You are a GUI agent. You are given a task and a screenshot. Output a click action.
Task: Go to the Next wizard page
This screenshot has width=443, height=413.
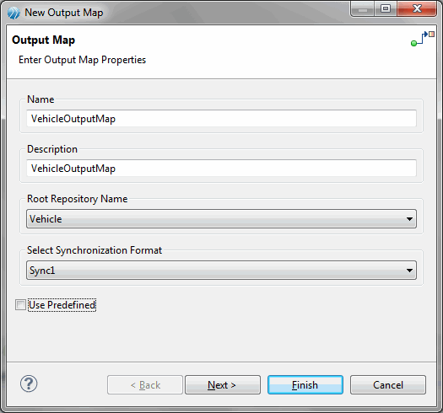[223, 385]
